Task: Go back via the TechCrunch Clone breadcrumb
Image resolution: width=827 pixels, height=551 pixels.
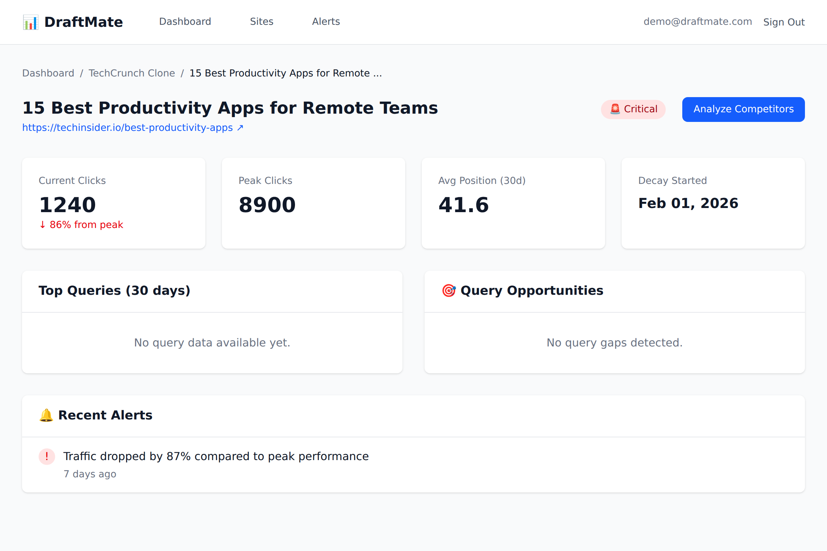Action: 132,73
